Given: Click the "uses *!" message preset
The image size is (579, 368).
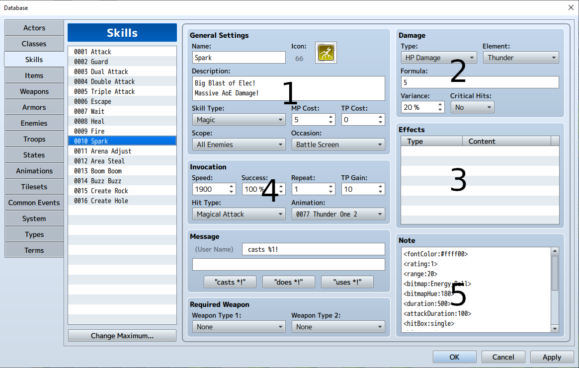Looking at the screenshot, I should tap(347, 282).
